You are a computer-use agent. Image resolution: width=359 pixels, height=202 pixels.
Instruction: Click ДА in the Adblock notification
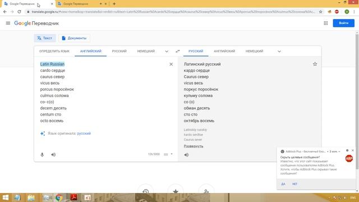tap(283, 184)
